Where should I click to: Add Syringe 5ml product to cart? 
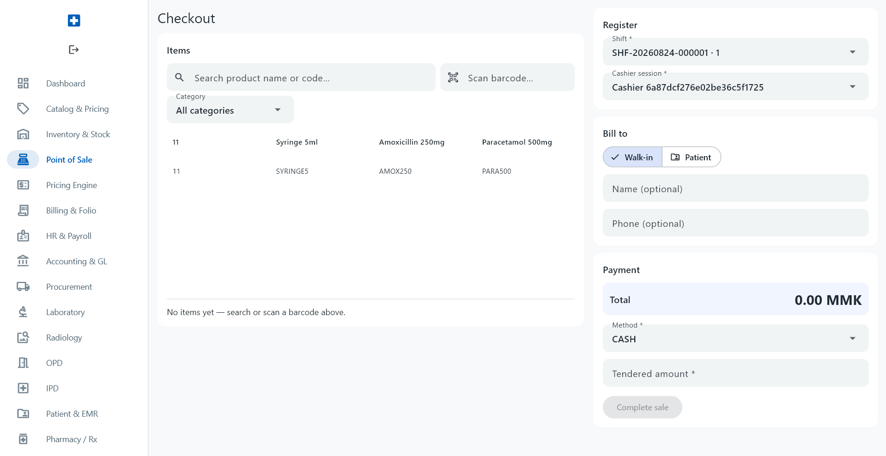(x=319, y=157)
